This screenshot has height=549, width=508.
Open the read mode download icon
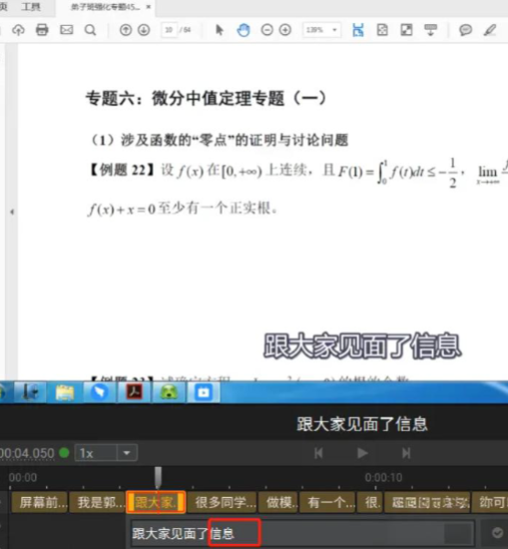[430, 30]
